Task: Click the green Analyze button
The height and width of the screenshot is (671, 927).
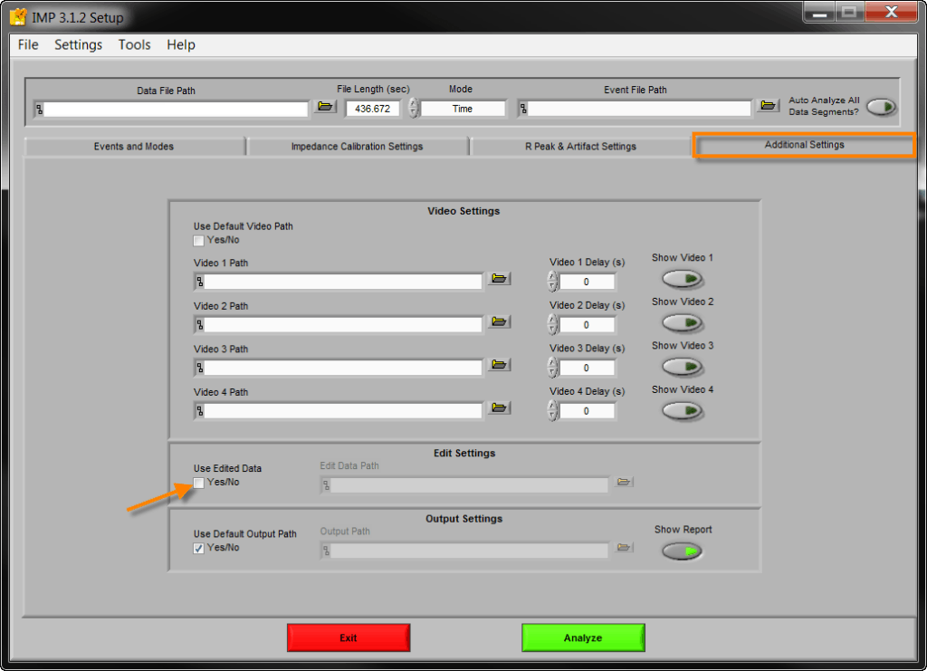Action: pos(583,637)
